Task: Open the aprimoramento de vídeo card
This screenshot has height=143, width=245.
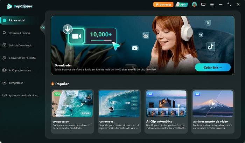Action: tap(212, 104)
